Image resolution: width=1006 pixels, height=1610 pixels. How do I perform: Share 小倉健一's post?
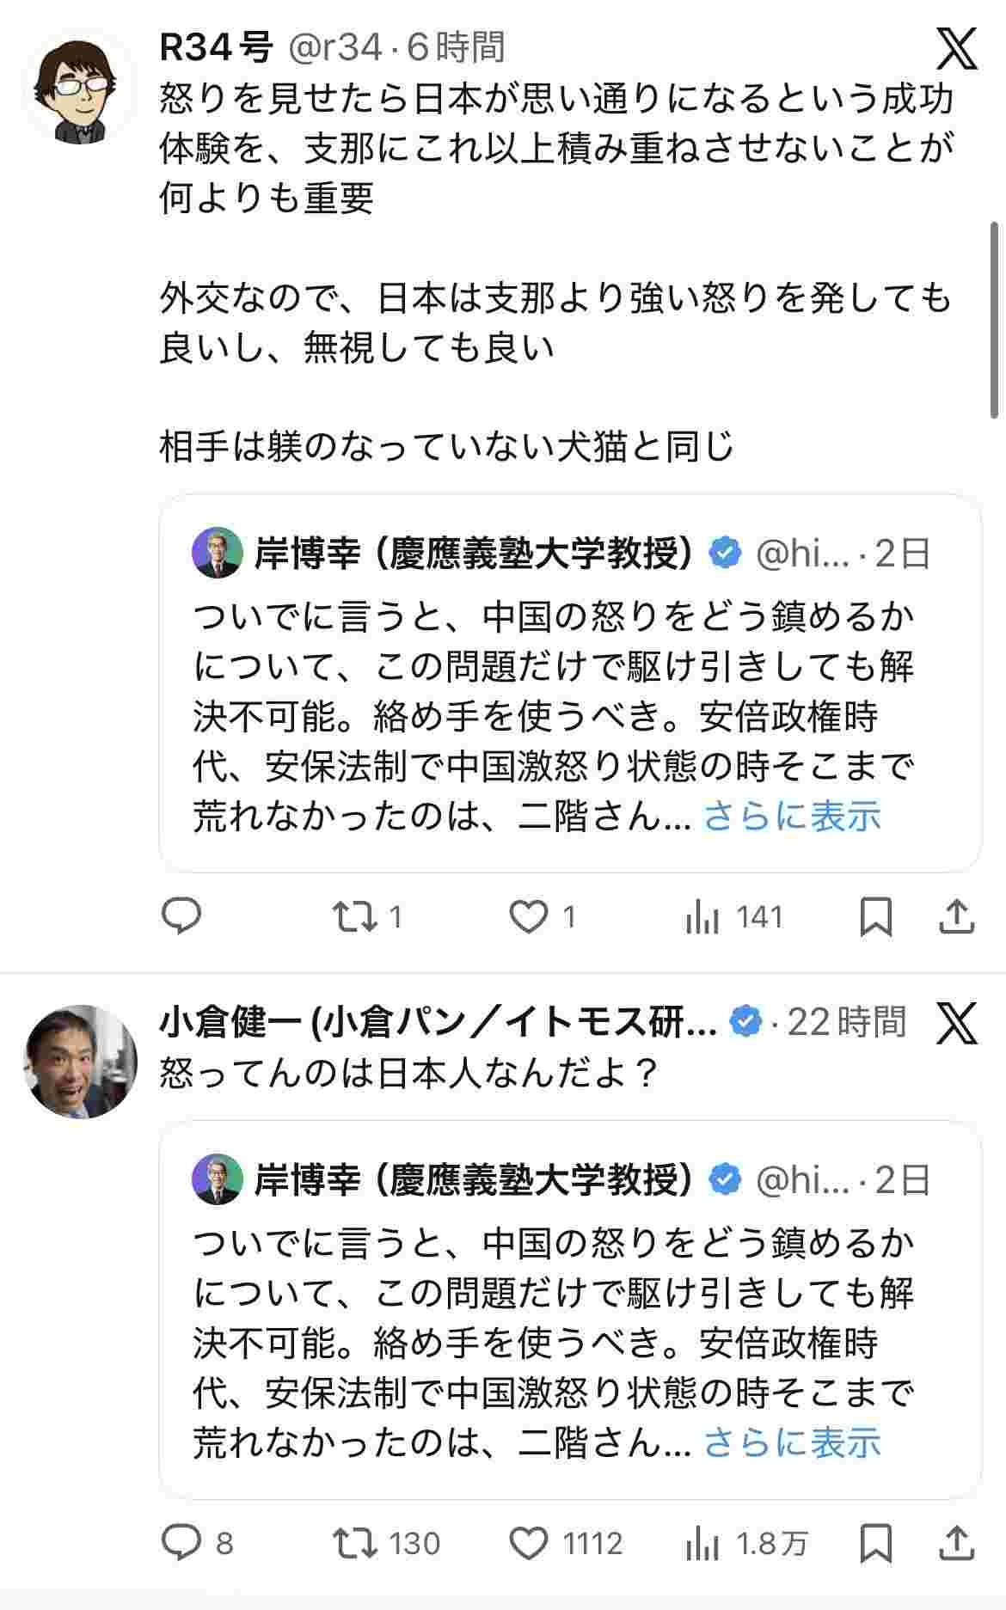pyautogui.click(x=955, y=1543)
